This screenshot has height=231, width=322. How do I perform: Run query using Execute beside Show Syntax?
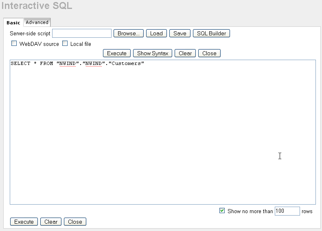pos(117,53)
